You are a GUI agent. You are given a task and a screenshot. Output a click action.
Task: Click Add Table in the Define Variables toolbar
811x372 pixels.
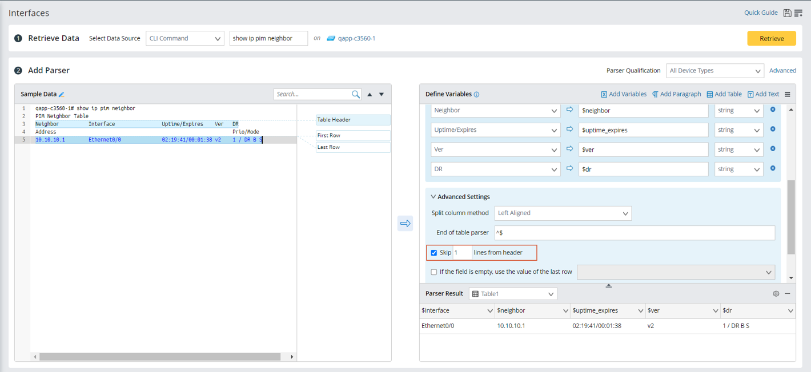click(x=724, y=94)
